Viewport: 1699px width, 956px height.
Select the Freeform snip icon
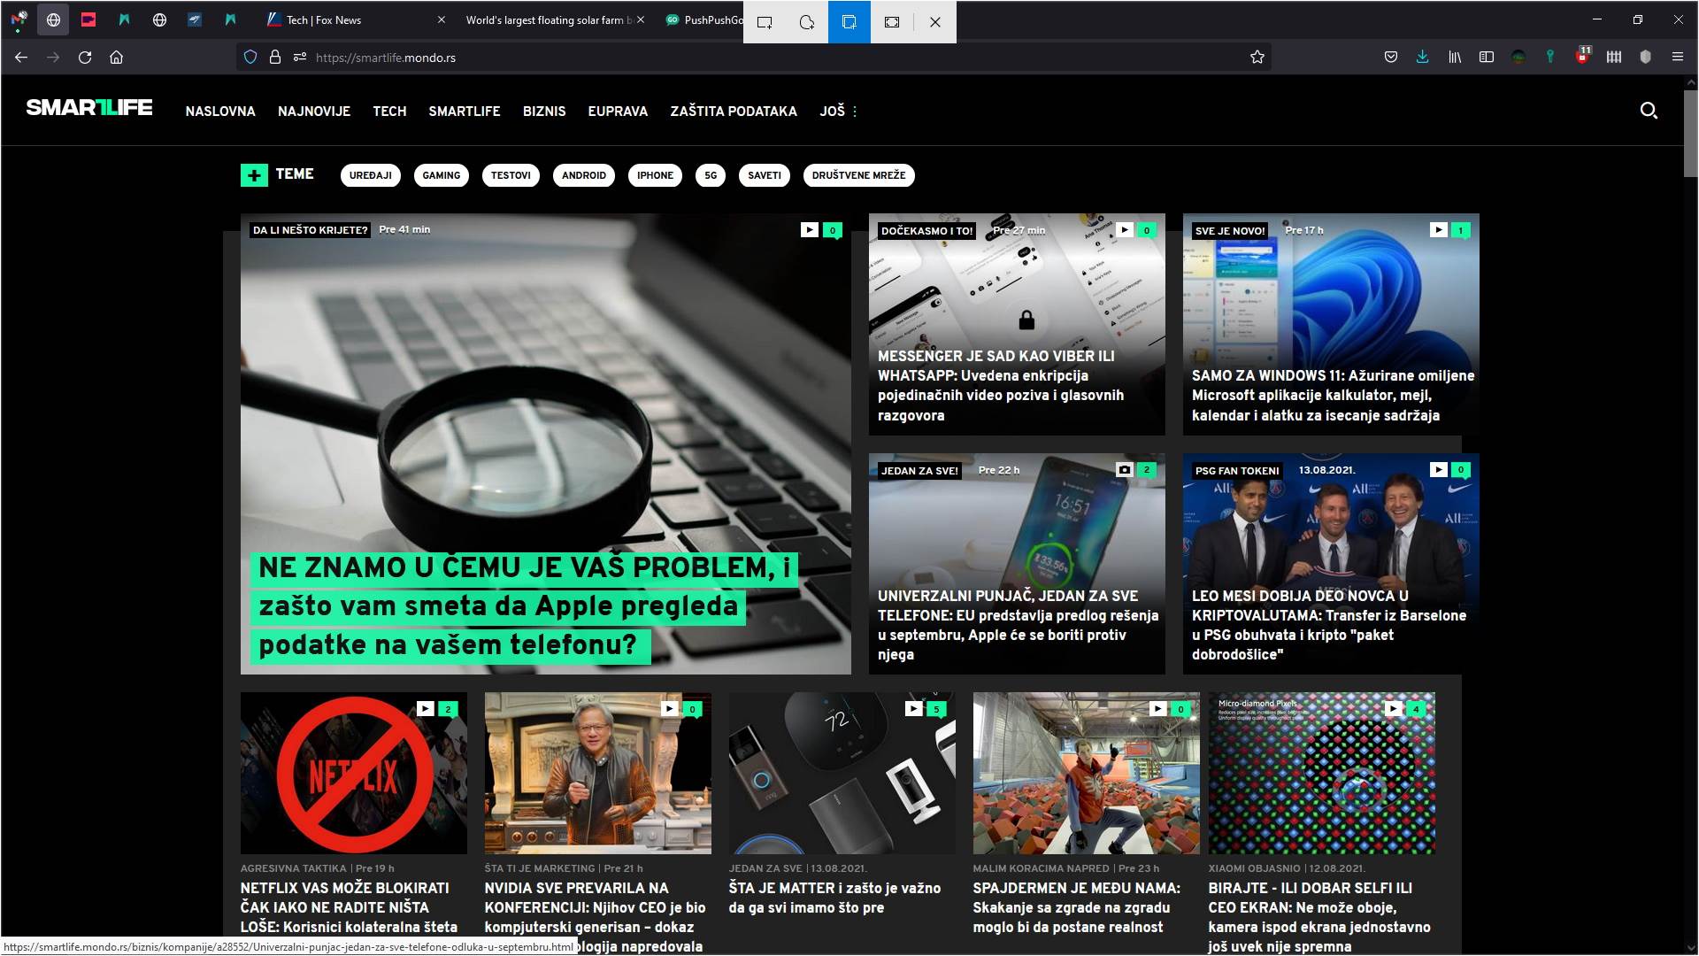(x=806, y=21)
